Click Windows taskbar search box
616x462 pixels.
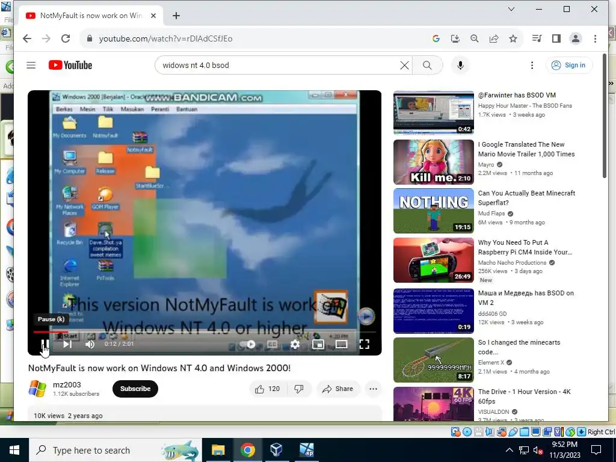(115, 450)
